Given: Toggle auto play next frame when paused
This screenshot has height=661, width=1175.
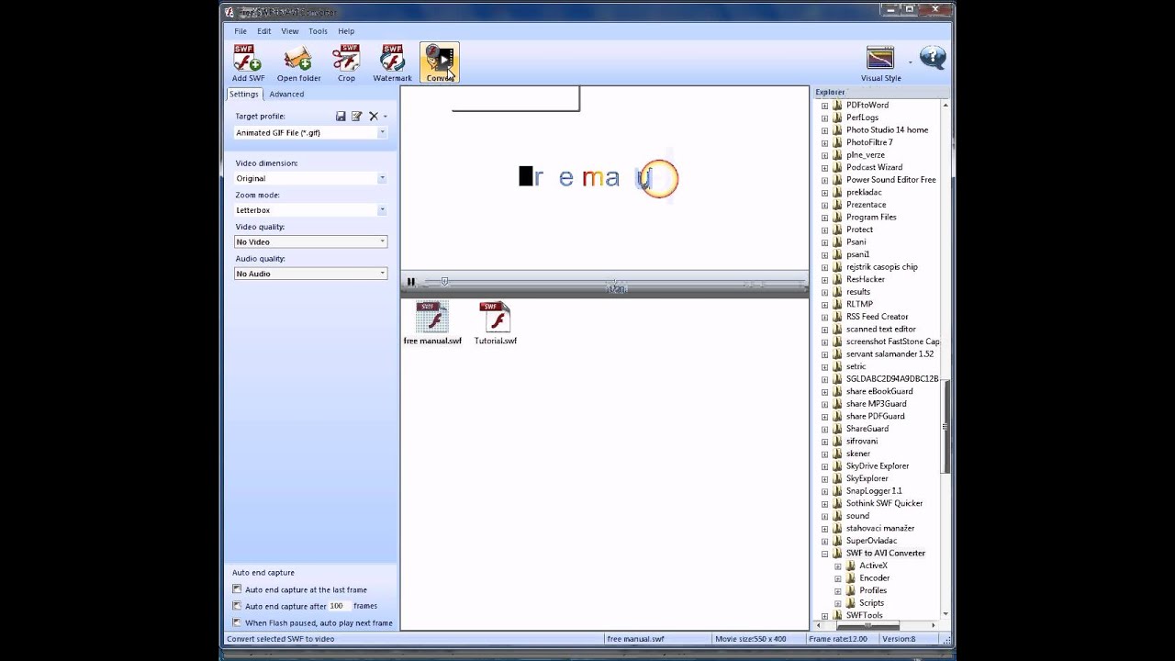Looking at the screenshot, I should [237, 622].
